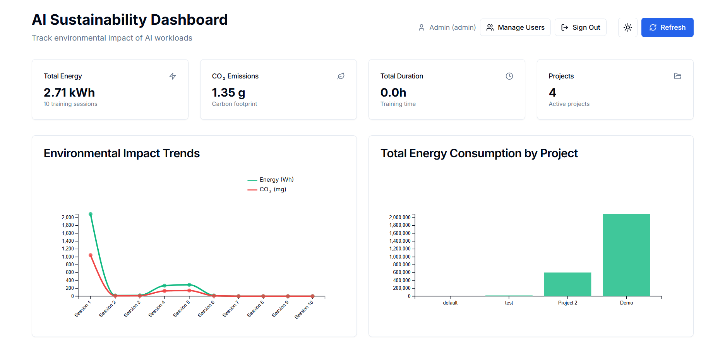Select the Project 2 bar in chart
The width and height of the screenshot is (725, 342).
(x=567, y=284)
